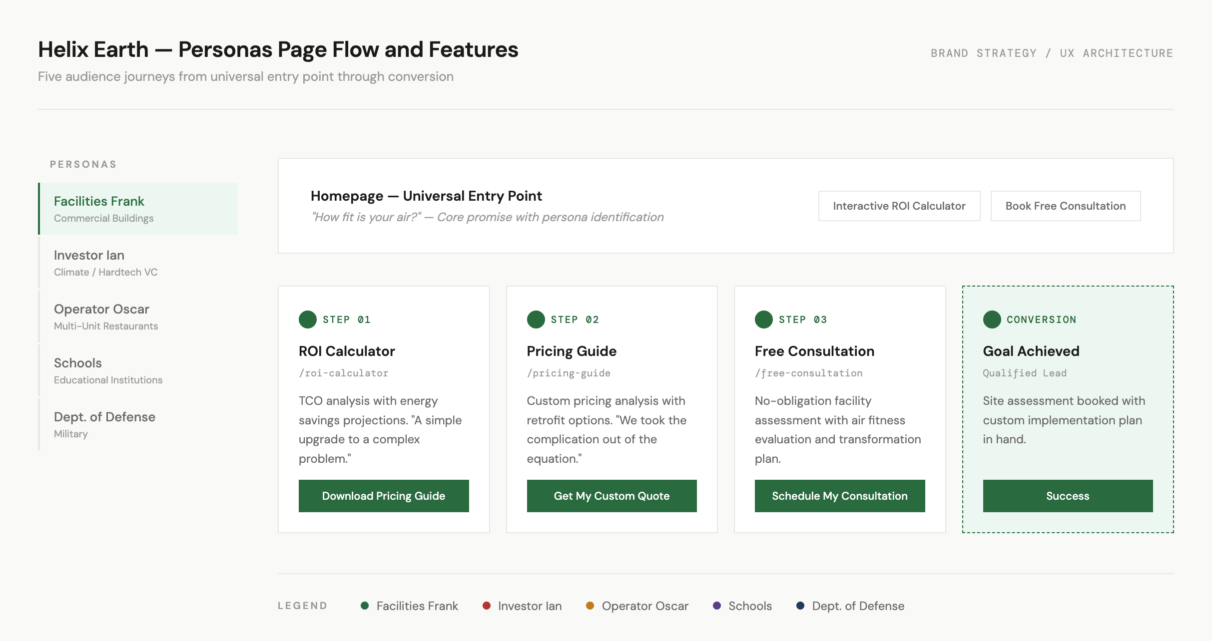Image resolution: width=1212 pixels, height=641 pixels.
Task: Click the green Step 01 circle marker
Action: click(x=308, y=320)
